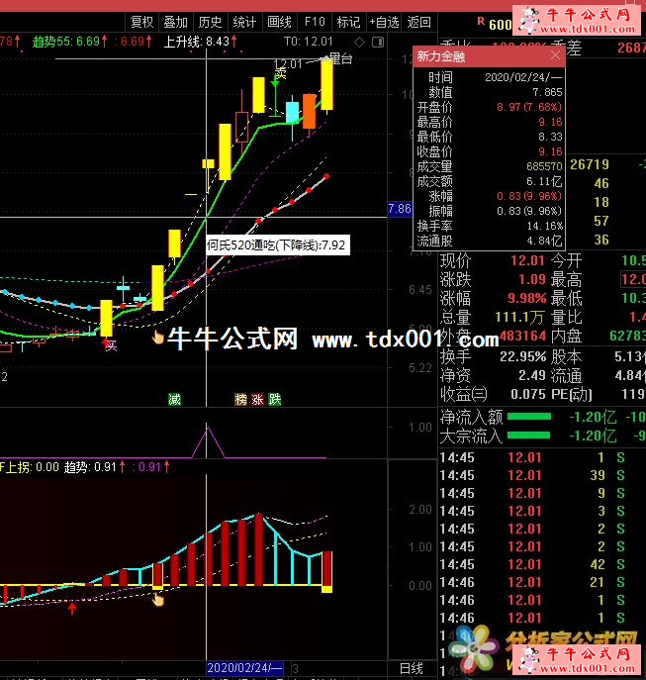Open the 复权 menu in toolbar
The width and height of the screenshot is (646, 680).
pyautogui.click(x=142, y=22)
